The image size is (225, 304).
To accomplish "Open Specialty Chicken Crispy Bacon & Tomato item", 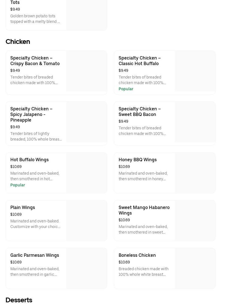I will pos(35,61).
